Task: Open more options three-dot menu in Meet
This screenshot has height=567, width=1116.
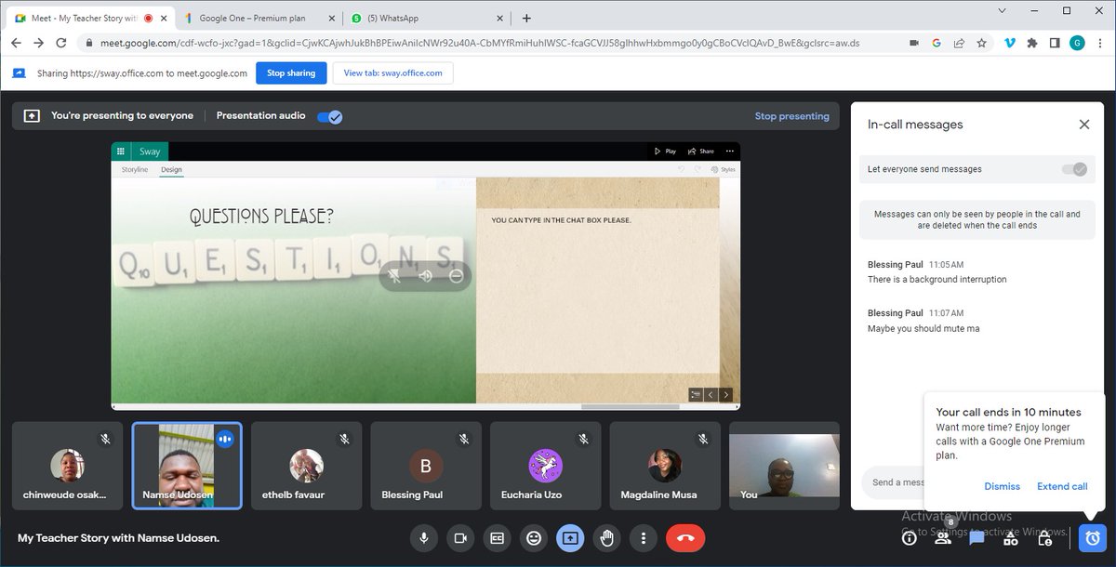Action: coord(643,537)
